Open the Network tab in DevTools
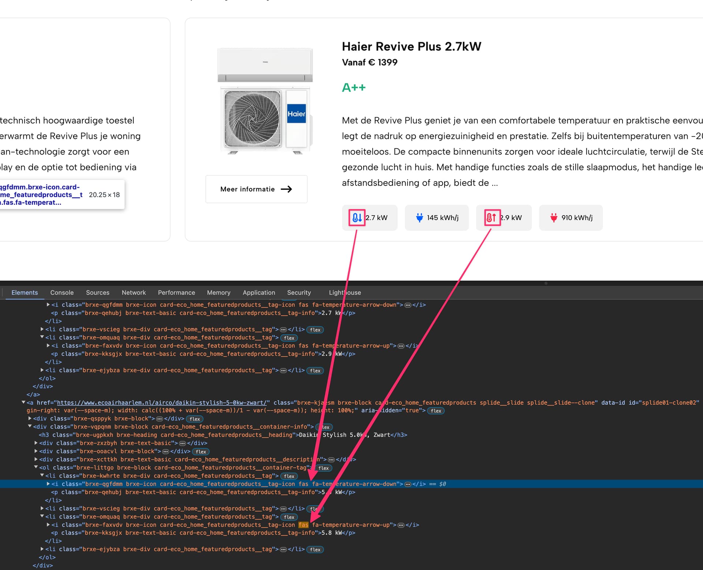Screen dimensions: 703x570 pyautogui.click(x=134, y=293)
